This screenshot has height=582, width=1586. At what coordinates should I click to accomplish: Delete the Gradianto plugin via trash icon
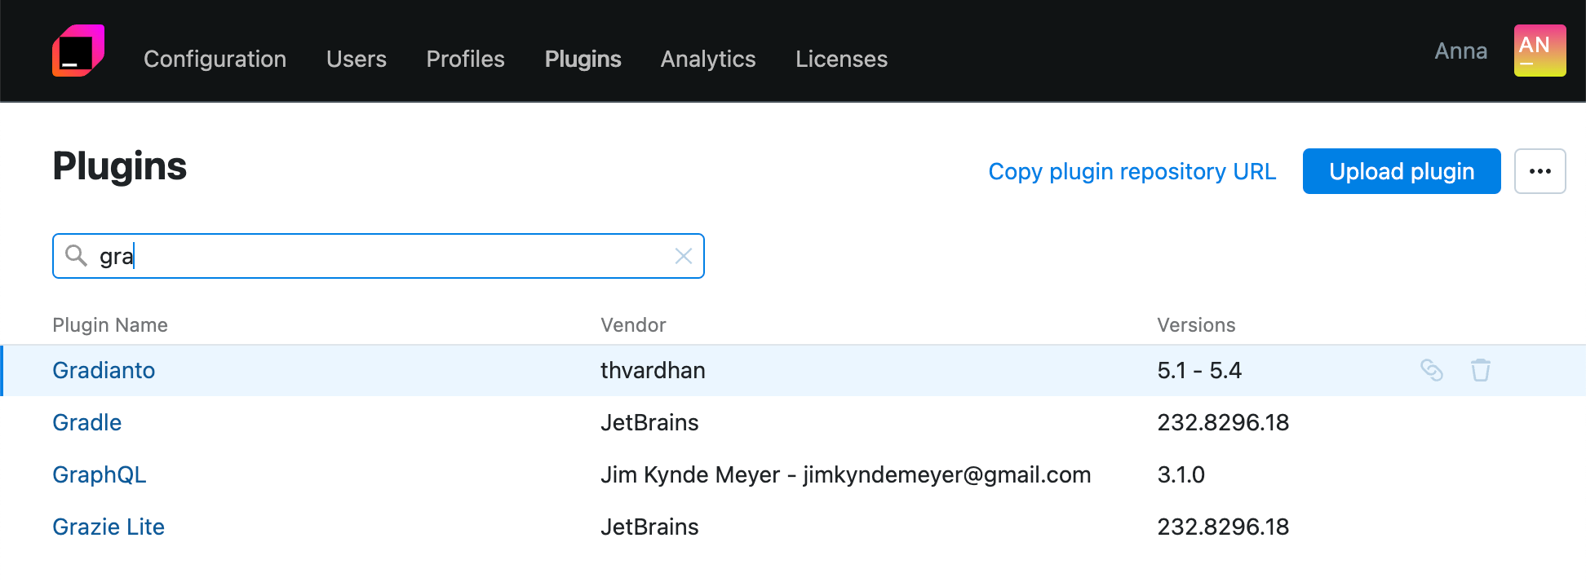[1480, 370]
